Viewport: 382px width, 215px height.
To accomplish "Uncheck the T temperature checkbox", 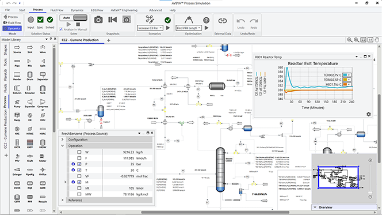I will point(79,170).
